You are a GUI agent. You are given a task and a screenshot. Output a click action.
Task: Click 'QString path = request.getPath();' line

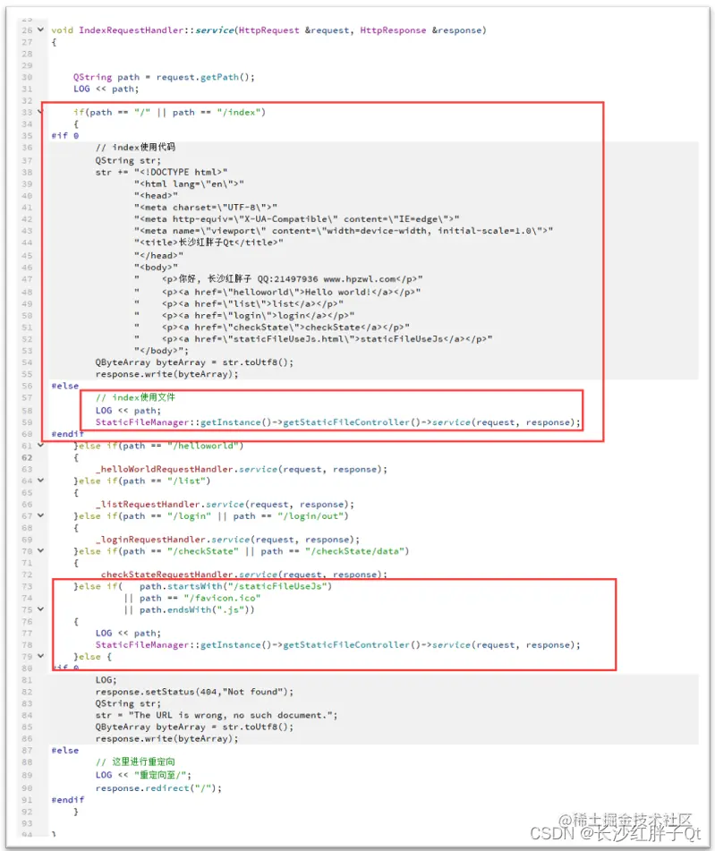164,77
